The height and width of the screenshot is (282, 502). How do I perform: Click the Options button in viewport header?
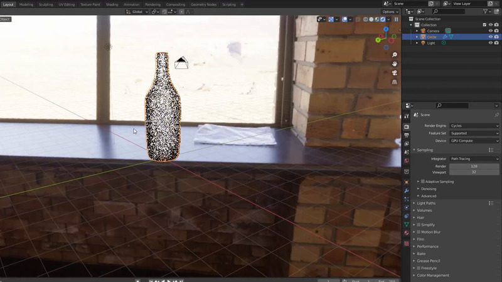point(390,12)
